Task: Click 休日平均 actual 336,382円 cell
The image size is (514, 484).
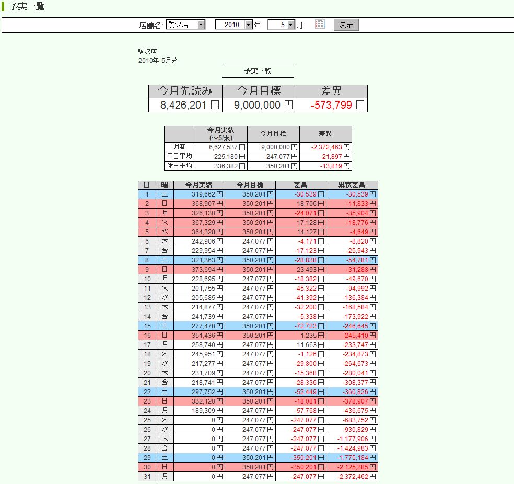Action: click(221, 166)
